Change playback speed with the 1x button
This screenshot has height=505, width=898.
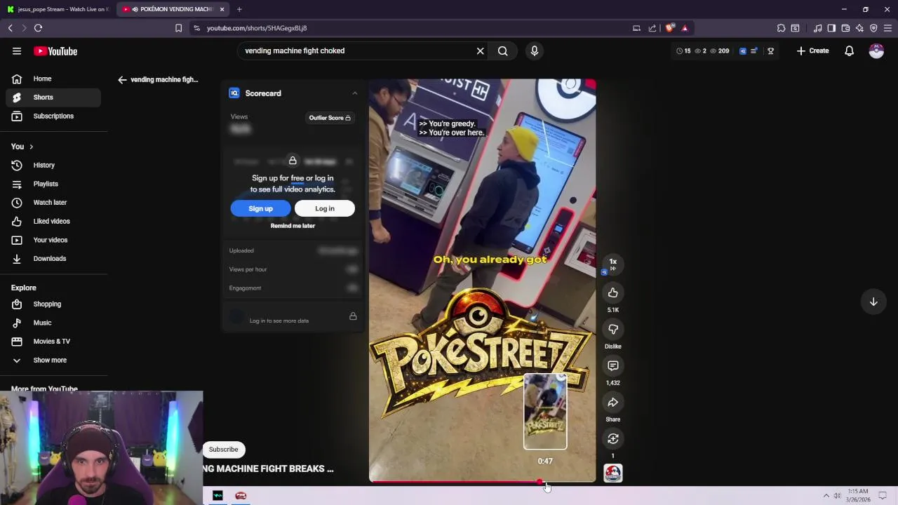(613, 264)
